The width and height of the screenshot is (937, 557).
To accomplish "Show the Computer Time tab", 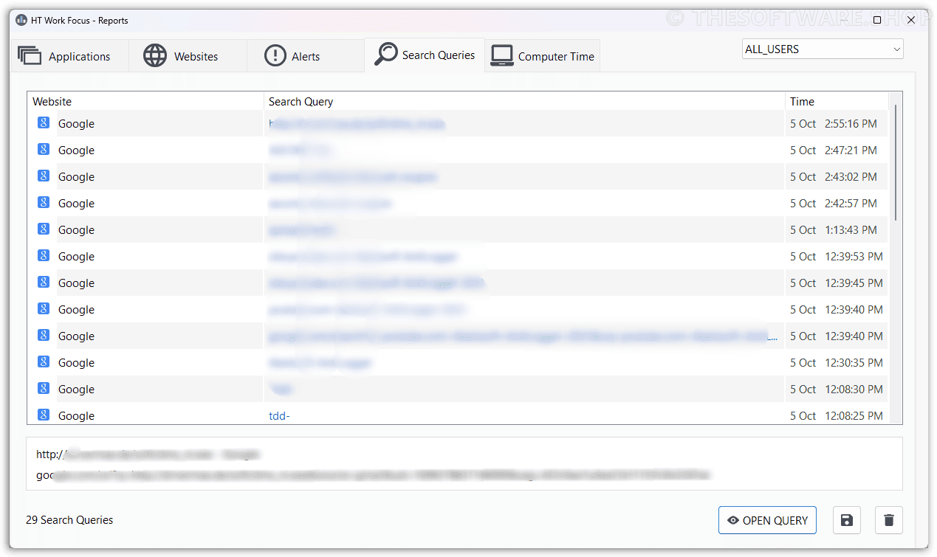I will [x=543, y=56].
